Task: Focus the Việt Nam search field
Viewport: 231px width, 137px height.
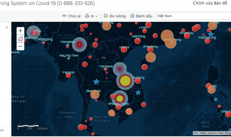Action: (194, 16)
